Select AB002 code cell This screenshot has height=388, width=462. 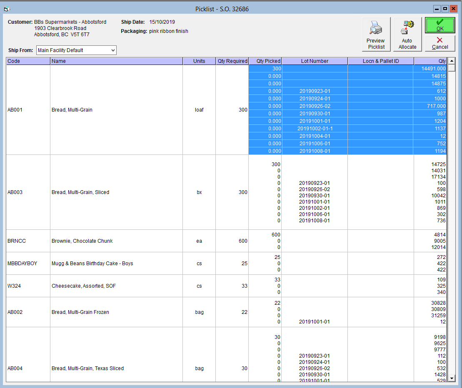point(28,312)
